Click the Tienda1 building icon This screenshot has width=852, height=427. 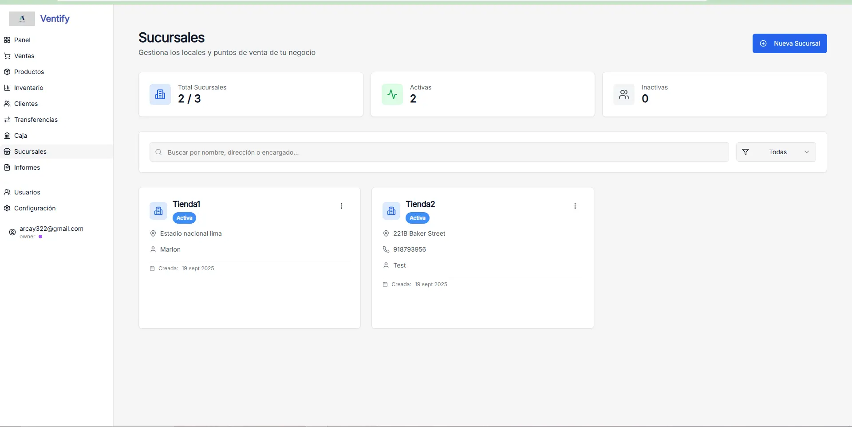158,211
